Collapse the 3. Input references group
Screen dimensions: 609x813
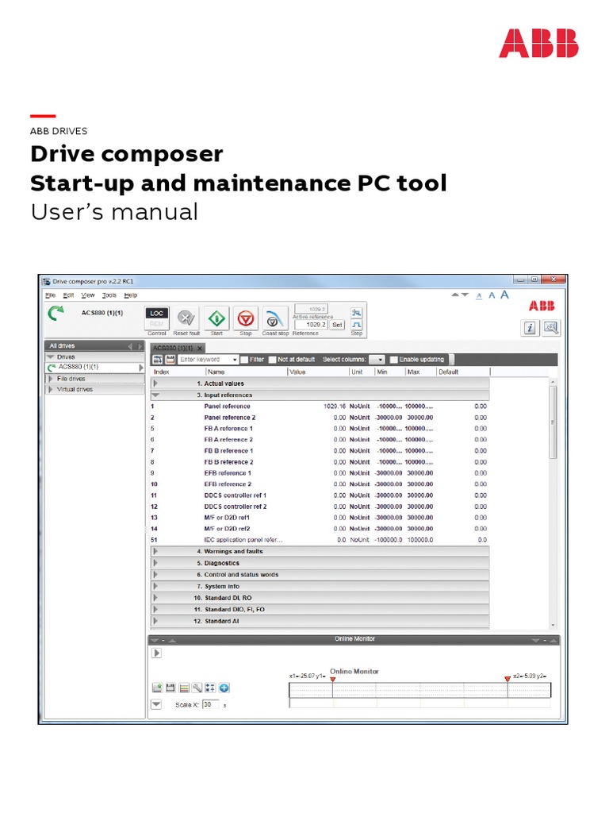[155, 395]
